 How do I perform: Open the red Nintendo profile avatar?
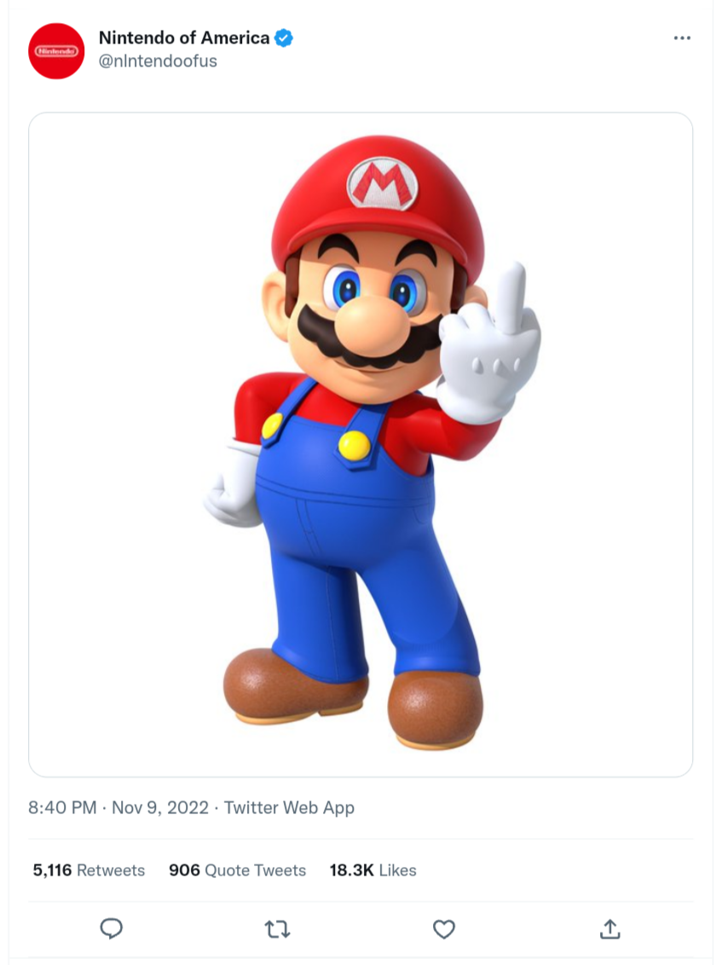point(56,51)
